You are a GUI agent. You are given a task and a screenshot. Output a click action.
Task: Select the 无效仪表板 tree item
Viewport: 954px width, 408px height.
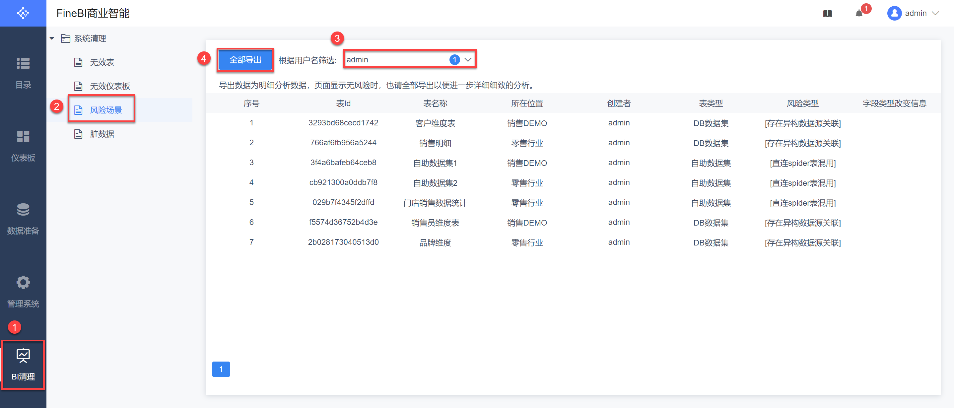109,86
